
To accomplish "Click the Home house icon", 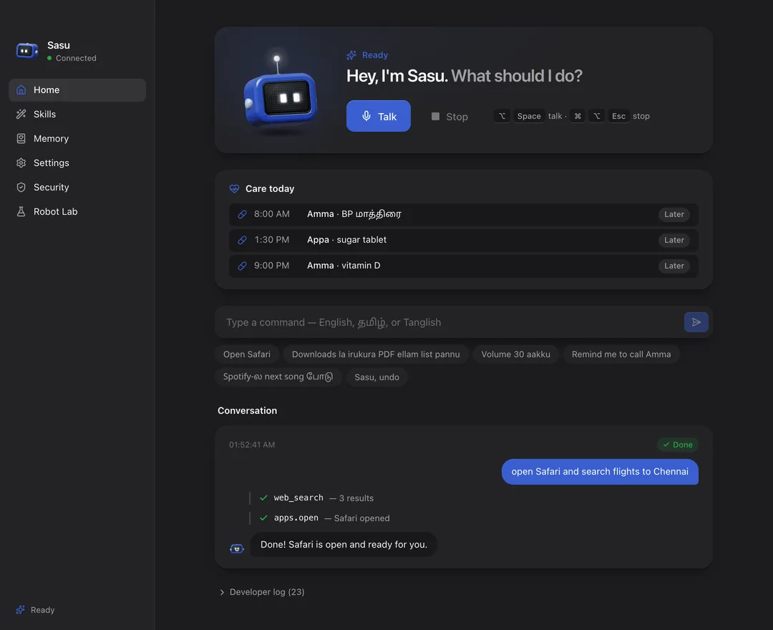I will [21, 89].
